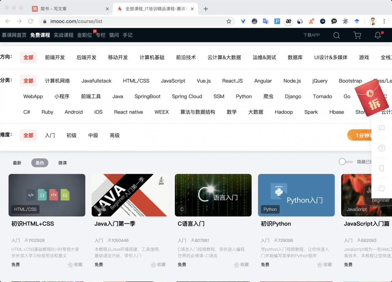Go to 慕课网首页 in the navbar
Screen dimensions: 392x282
14,35
